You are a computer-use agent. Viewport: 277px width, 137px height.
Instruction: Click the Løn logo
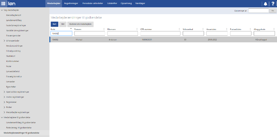[11, 3]
